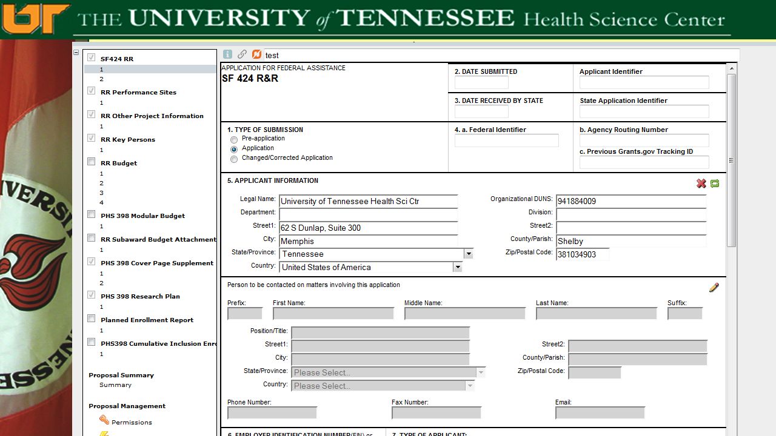Click the UT logo in the banner
The width and height of the screenshot is (776, 436).
[35, 18]
